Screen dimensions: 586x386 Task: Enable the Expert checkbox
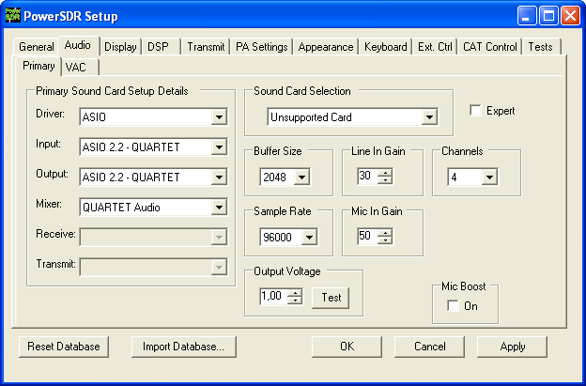[475, 111]
